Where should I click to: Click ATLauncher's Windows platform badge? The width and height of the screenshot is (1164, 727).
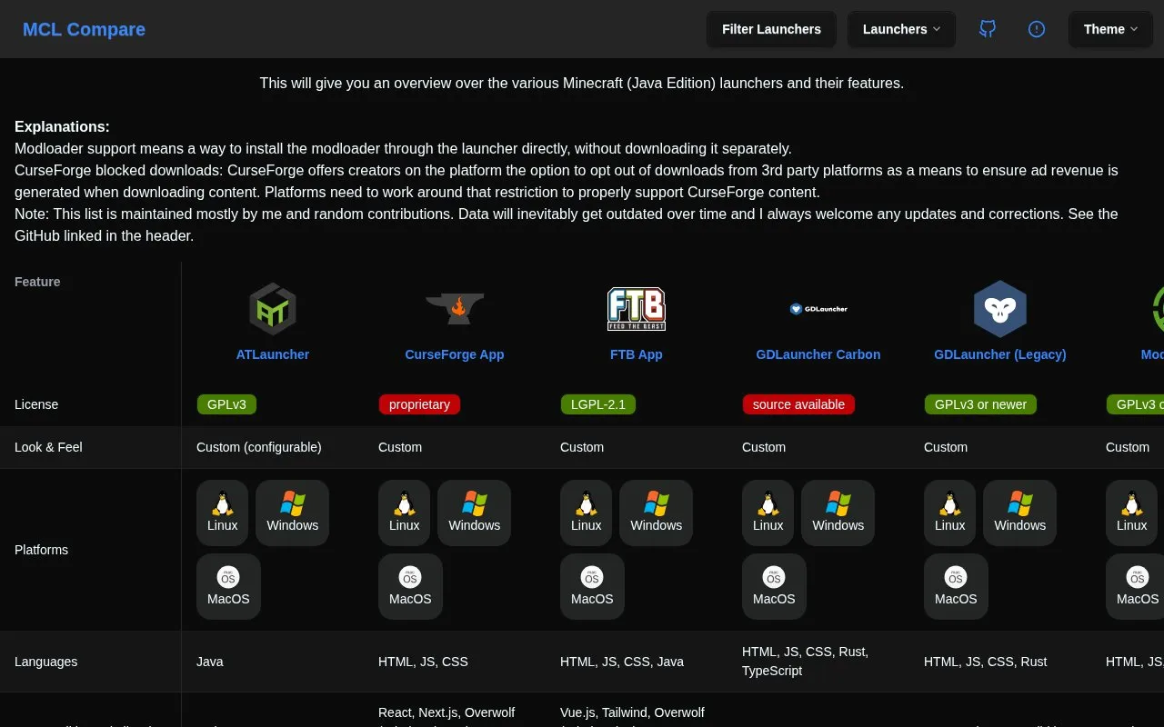293,513
